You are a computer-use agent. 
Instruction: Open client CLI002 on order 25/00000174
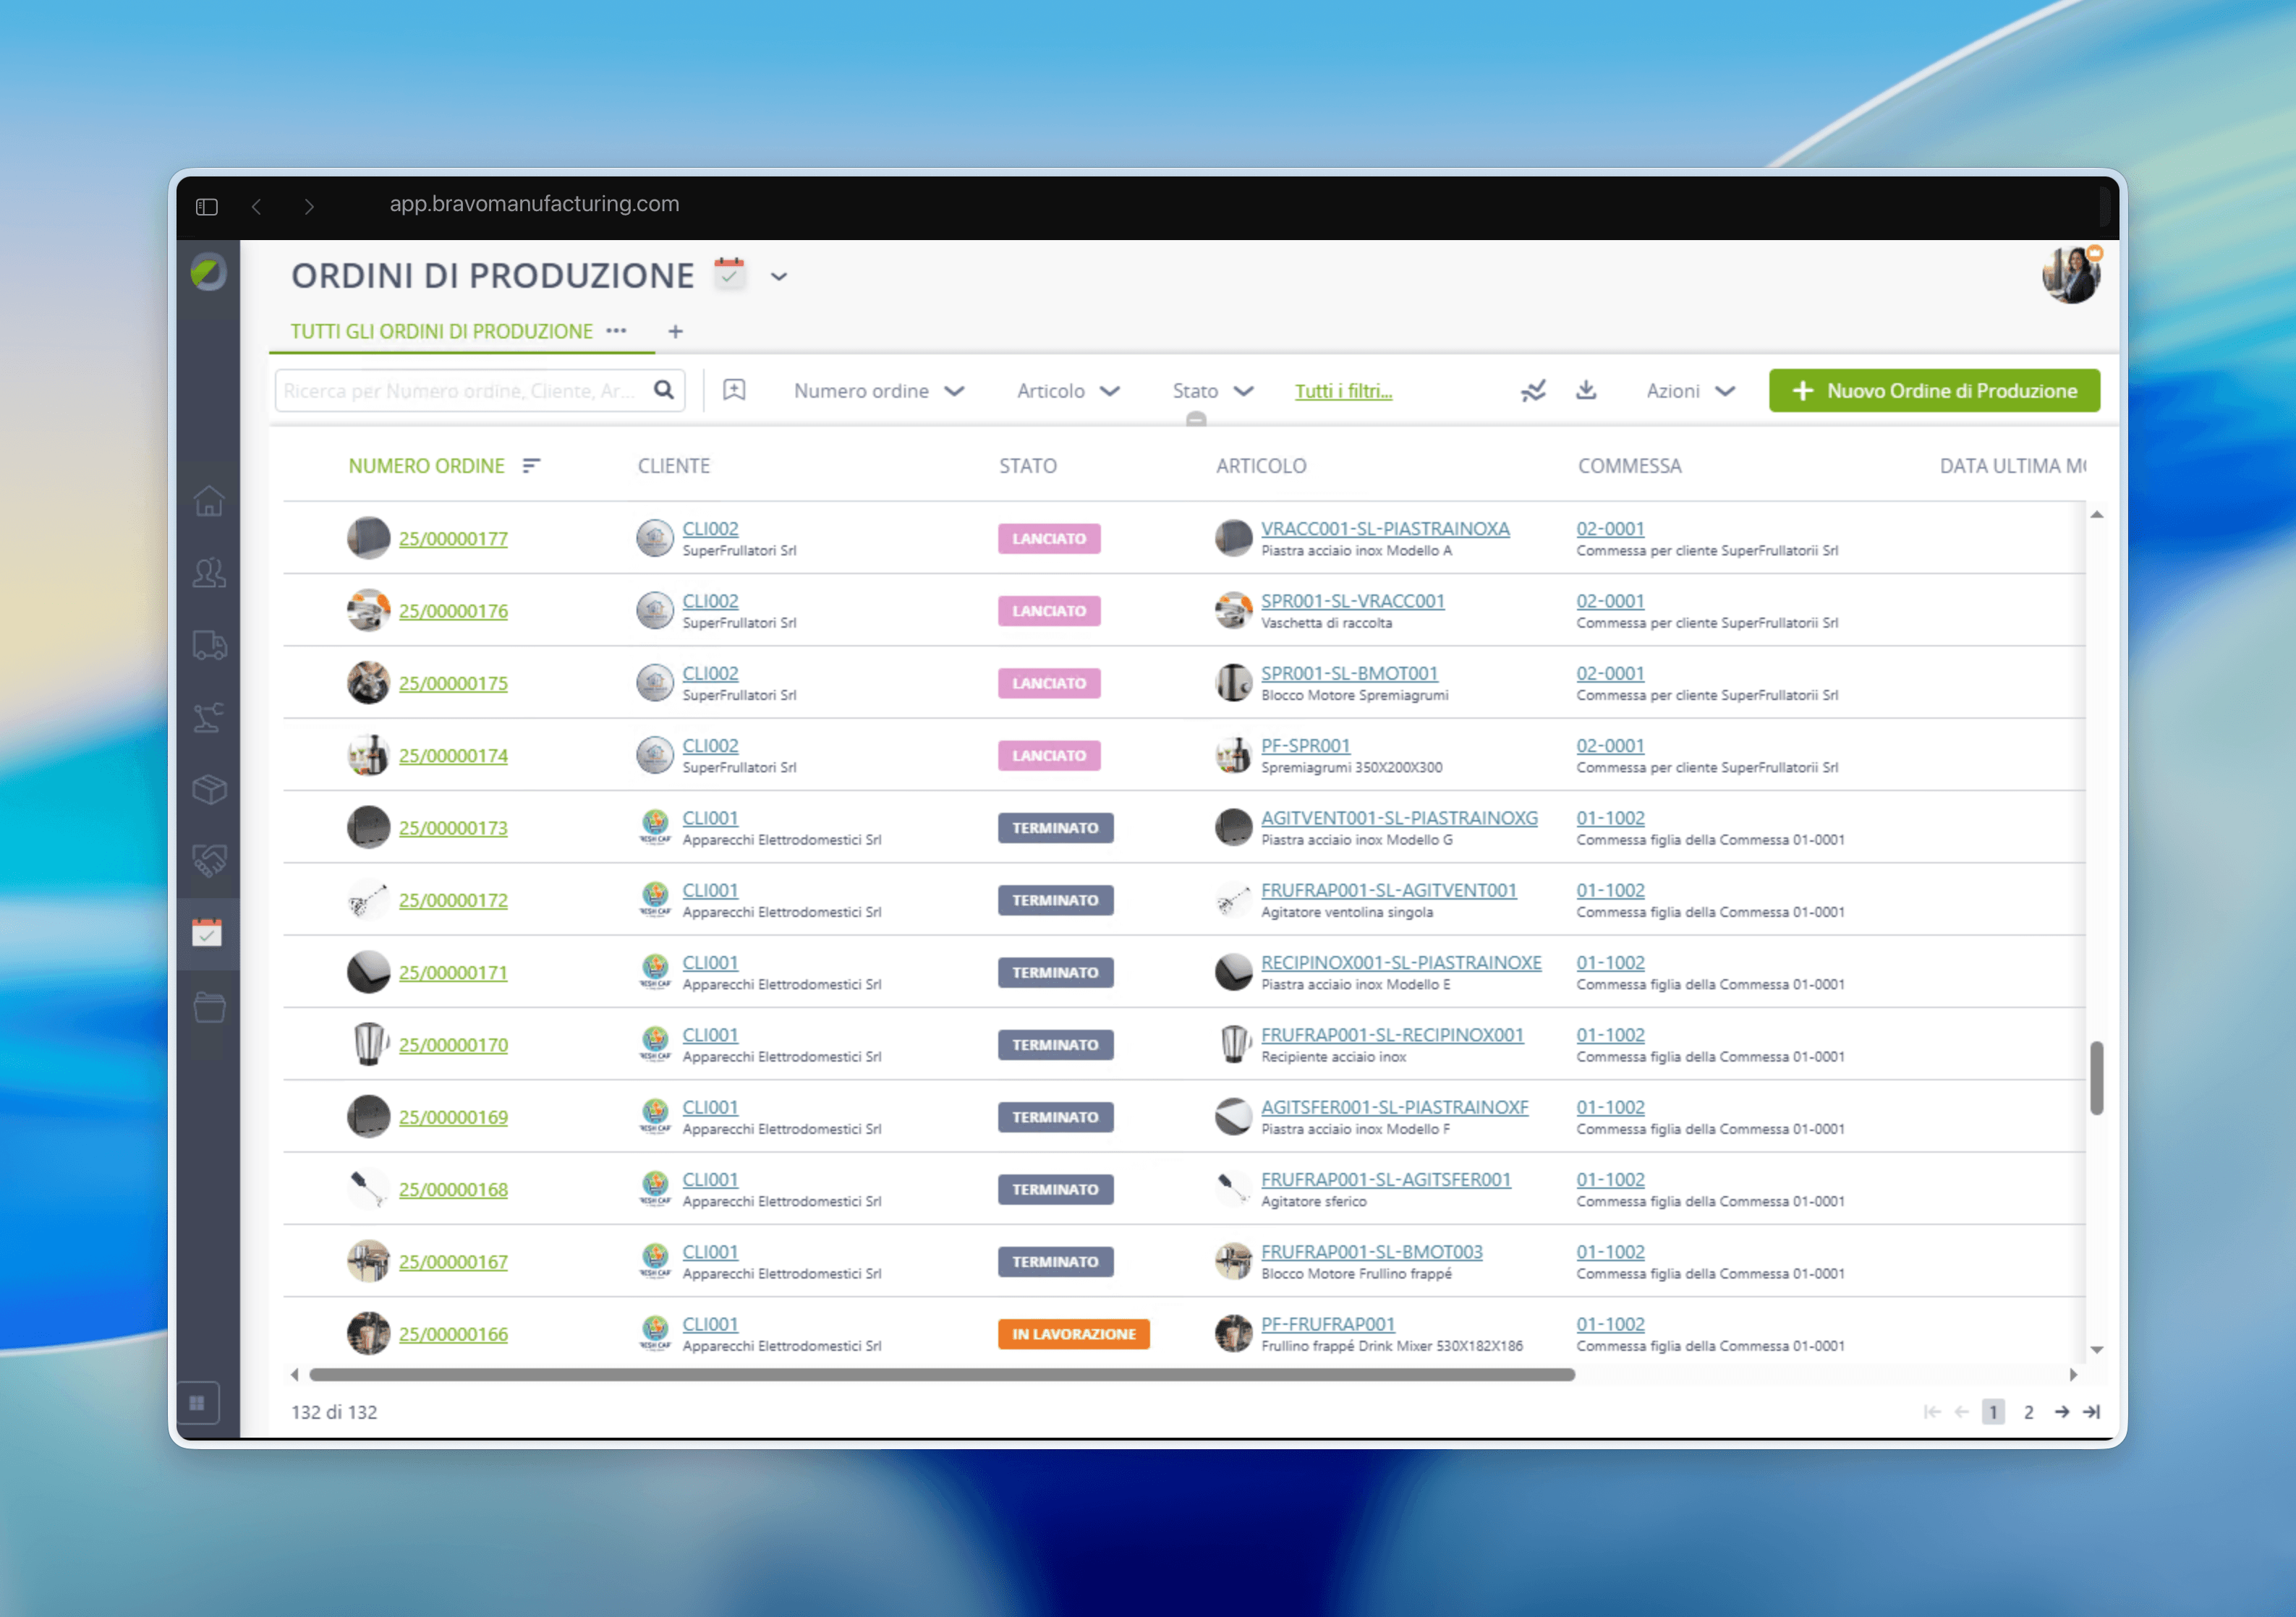pos(710,745)
